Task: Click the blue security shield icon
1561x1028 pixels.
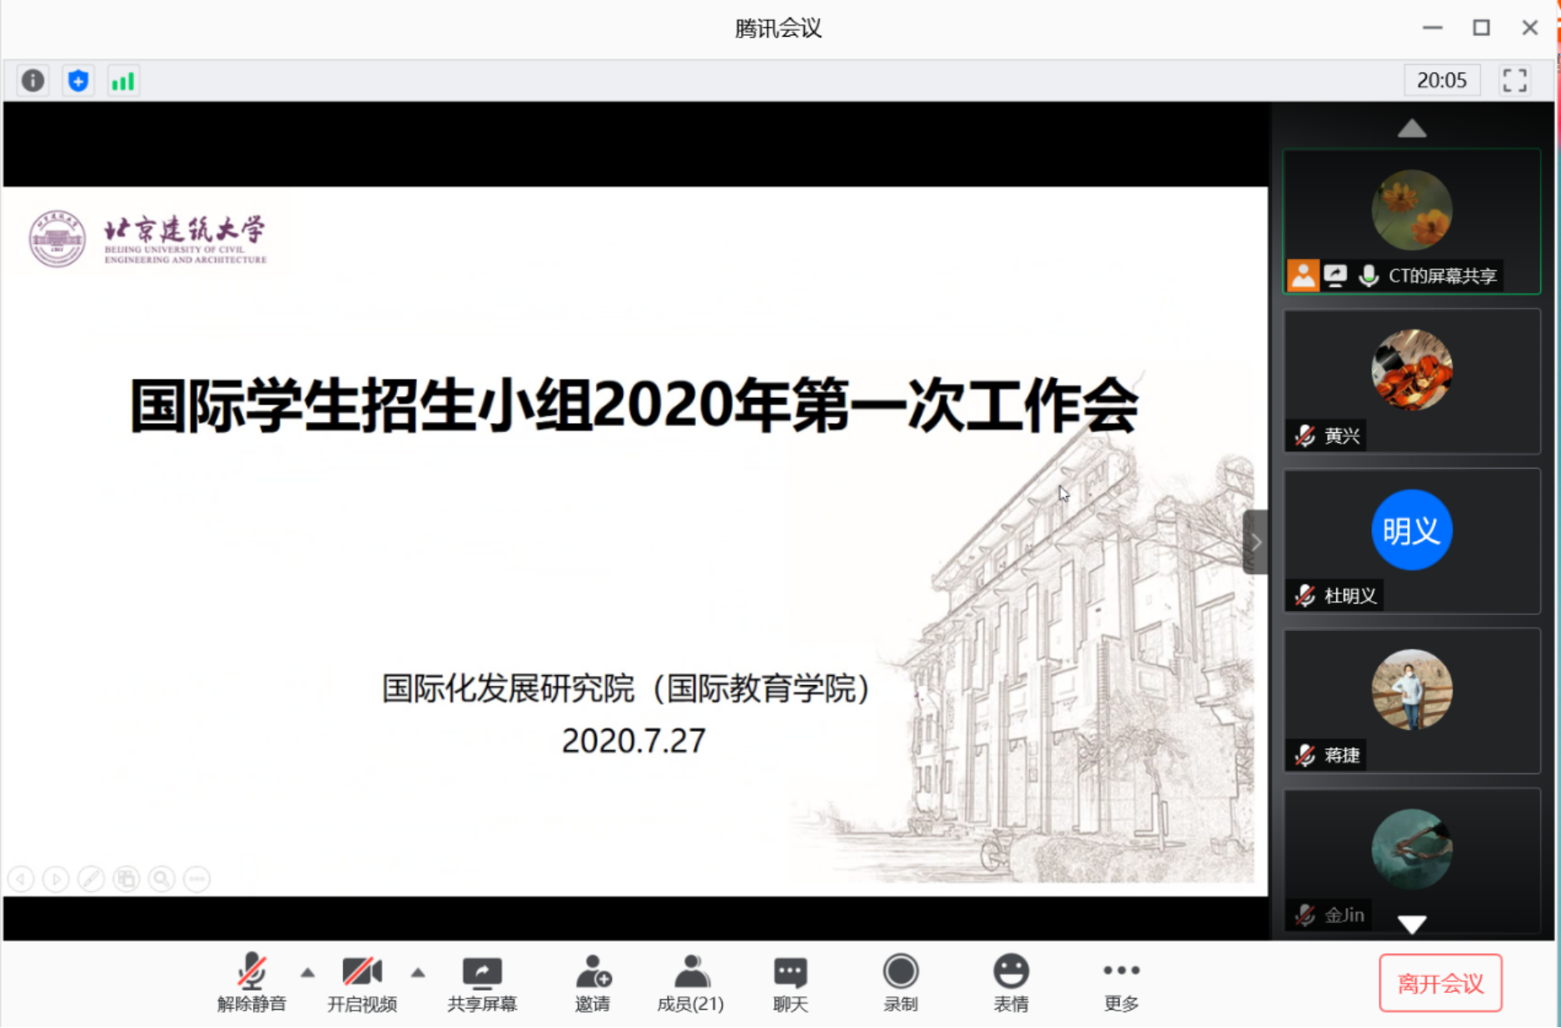Action: [x=78, y=81]
